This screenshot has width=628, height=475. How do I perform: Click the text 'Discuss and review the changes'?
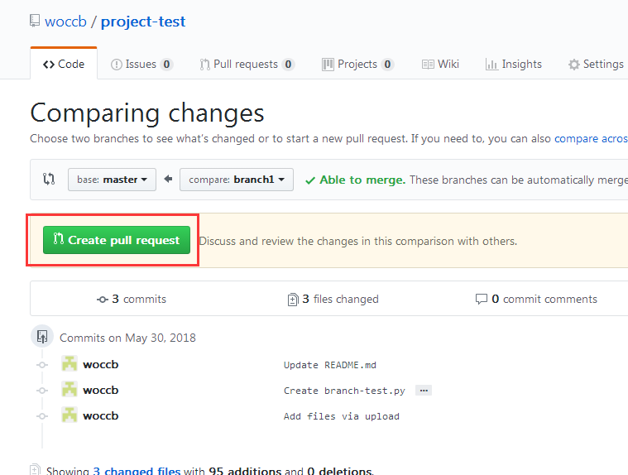tap(279, 241)
